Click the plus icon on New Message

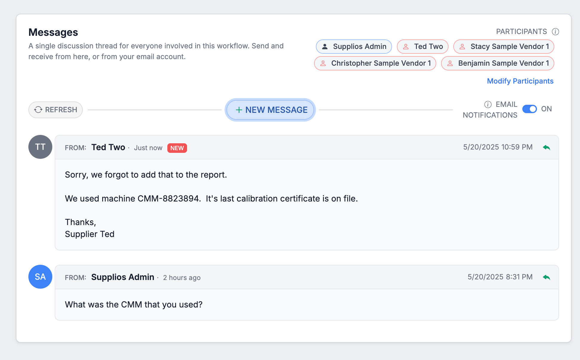coord(239,110)
